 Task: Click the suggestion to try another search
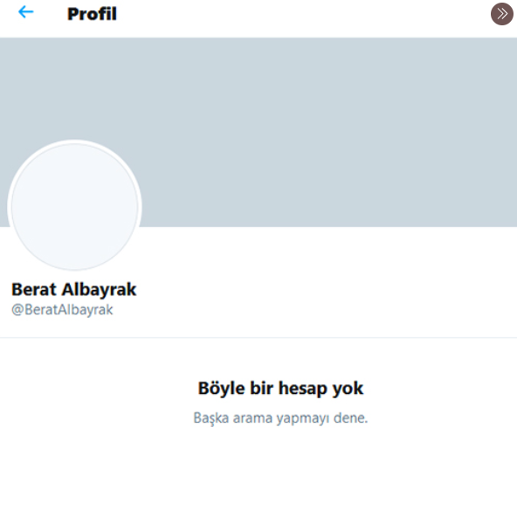click(x=280, y=418)
